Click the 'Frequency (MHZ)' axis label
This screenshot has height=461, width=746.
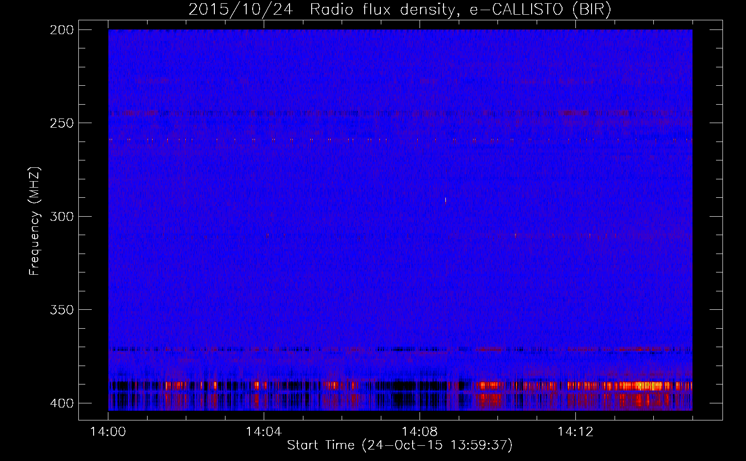coord(35,221)
